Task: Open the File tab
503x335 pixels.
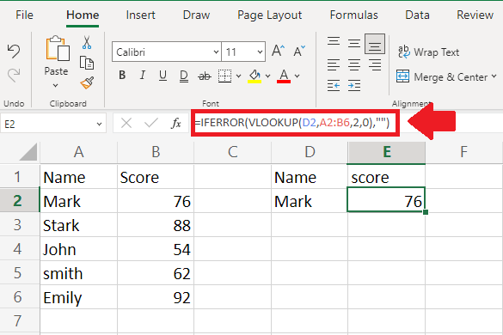Action: pyautogui.click(x=24, y=15)
